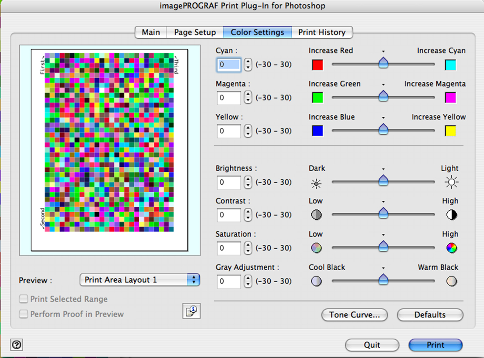Click the Light brightness sun icon
The width and height of the screenshot is (484, 358).
coord(451,183)
